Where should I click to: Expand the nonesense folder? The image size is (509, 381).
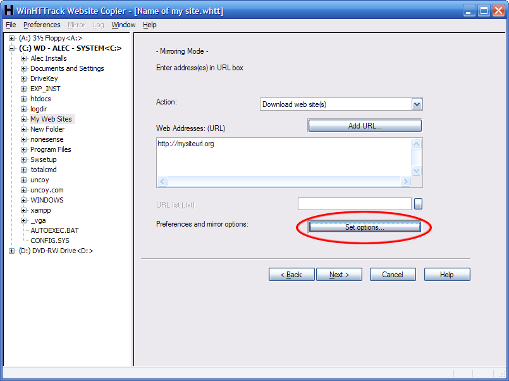(23, 139)
